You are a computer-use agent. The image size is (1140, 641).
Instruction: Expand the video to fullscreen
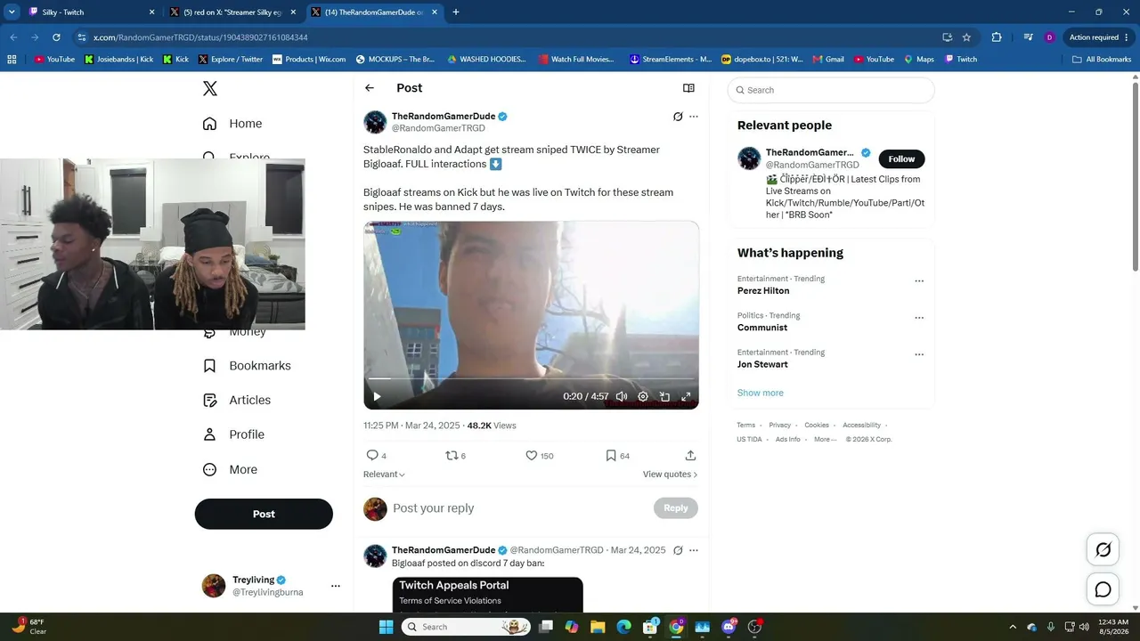686,397
